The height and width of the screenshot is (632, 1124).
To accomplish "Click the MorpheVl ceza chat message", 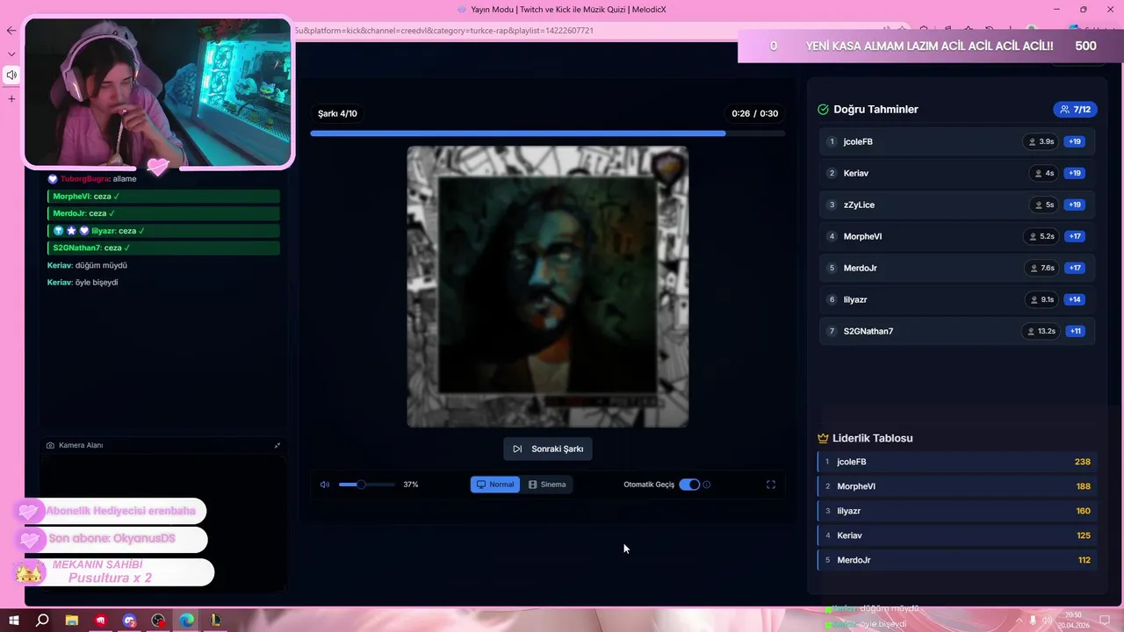I will pos(163,197).
